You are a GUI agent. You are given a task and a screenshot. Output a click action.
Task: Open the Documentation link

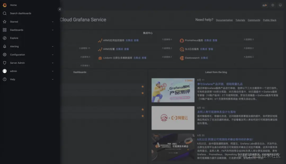pyautogui.click(x=224, y=20)
